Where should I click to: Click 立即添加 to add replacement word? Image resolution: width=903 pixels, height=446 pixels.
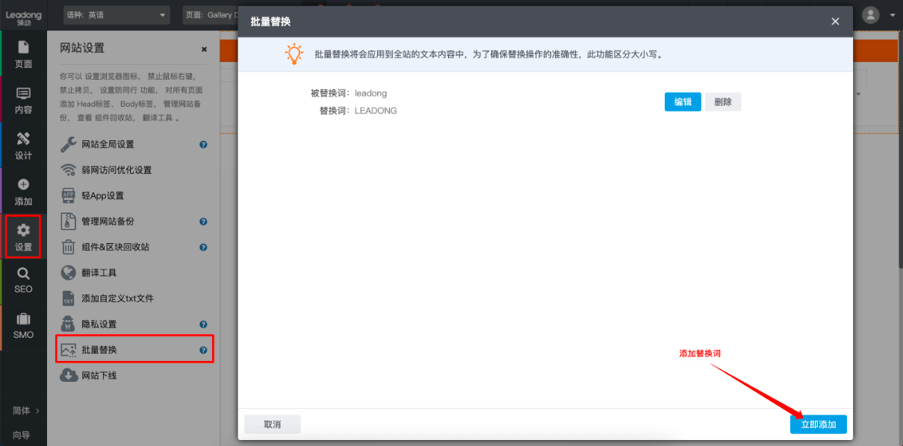point(818,424)
